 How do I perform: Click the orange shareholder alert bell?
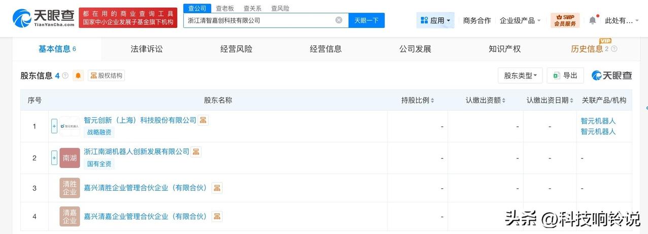[78, 76]
